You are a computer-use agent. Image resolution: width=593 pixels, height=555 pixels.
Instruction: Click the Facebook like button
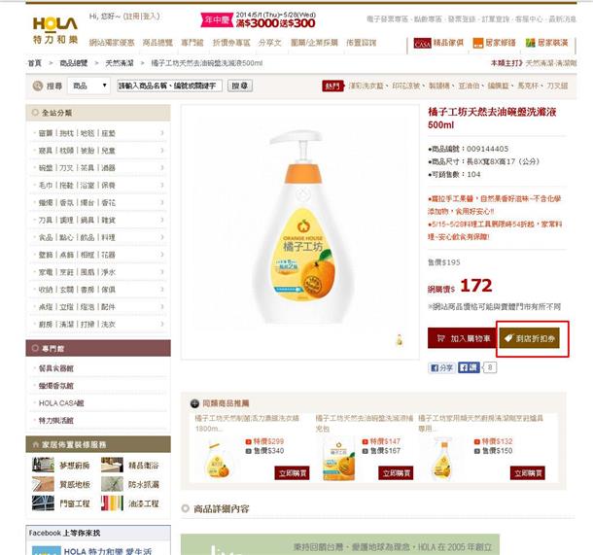pyautogui.click(x=469, y=367)
